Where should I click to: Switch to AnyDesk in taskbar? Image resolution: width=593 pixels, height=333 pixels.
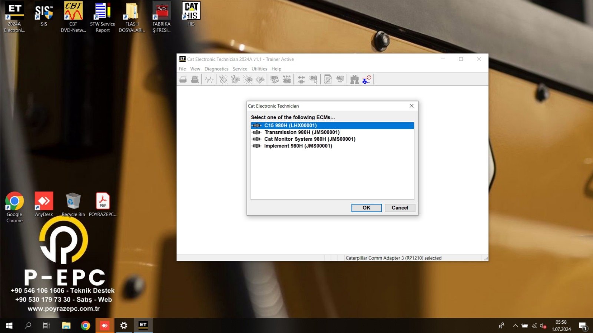[x=105, y=326]
